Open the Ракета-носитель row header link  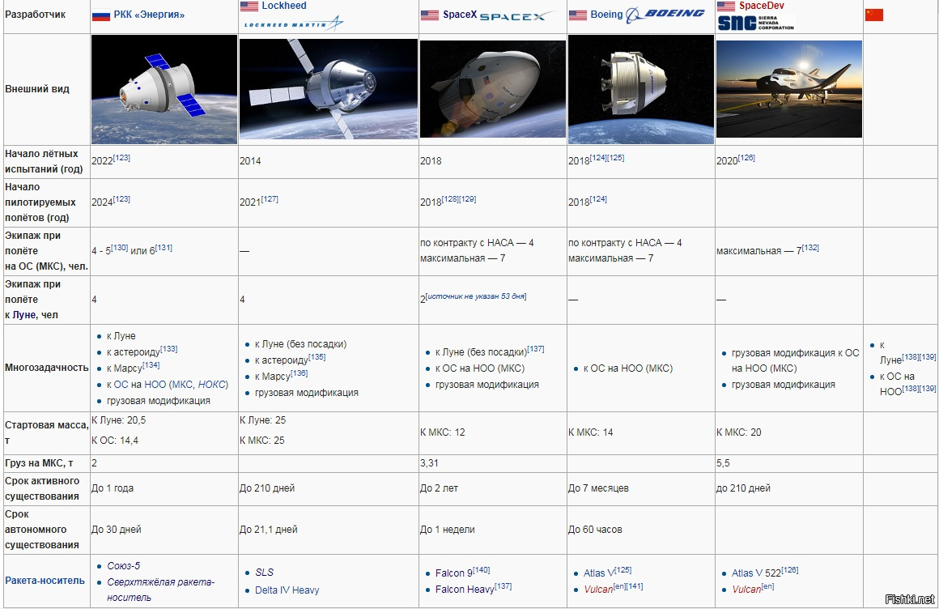pos(45,581)
